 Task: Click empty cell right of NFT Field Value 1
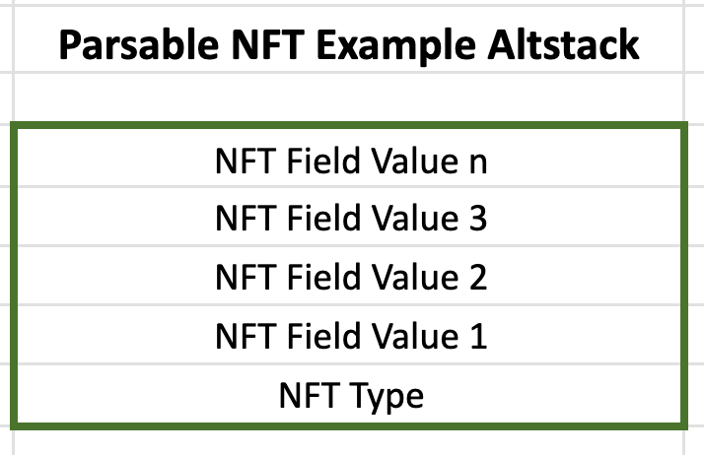tap(696, 337)
